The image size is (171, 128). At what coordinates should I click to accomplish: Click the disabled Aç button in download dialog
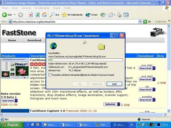[80, 84]
